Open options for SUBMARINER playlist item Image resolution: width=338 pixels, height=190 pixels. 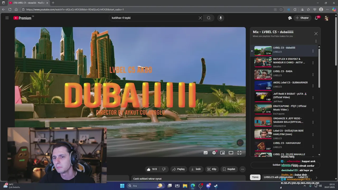click(x=313, y=86)
